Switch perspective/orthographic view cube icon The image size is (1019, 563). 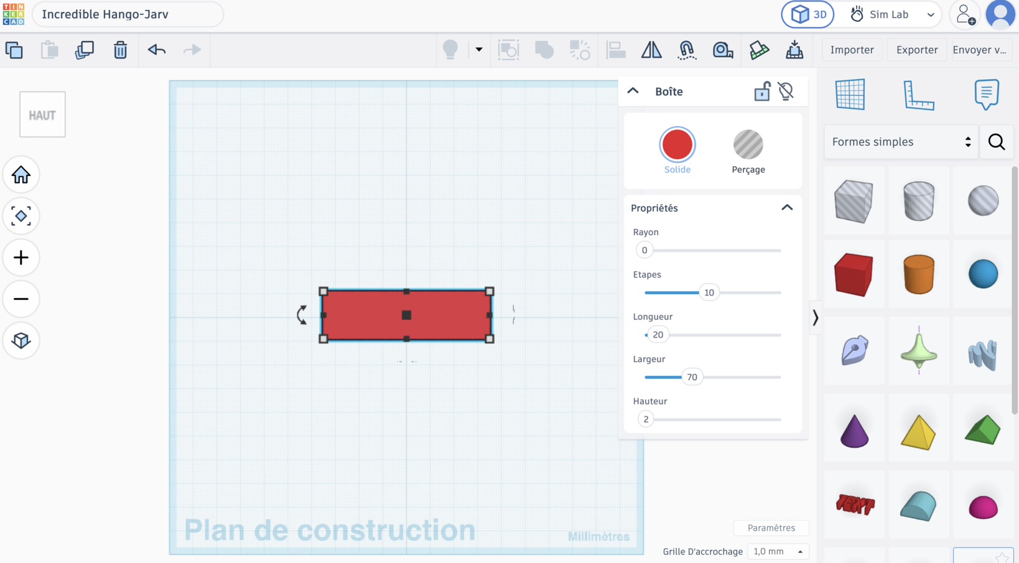(x=21, y=340)
